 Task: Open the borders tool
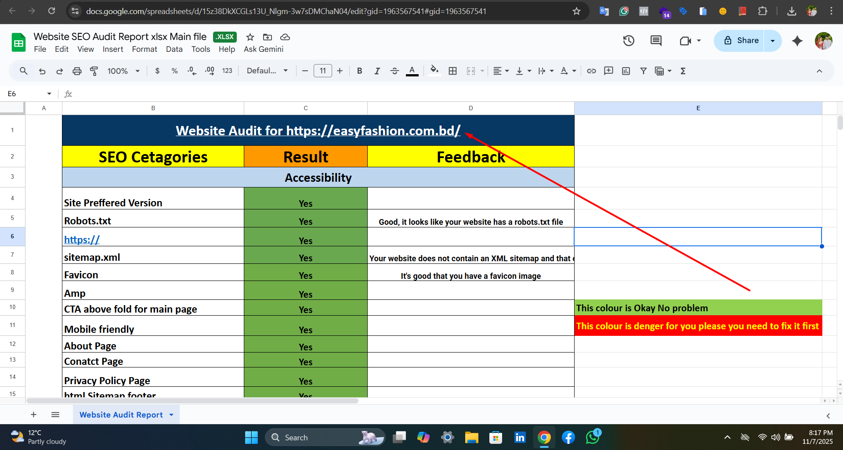452,71
